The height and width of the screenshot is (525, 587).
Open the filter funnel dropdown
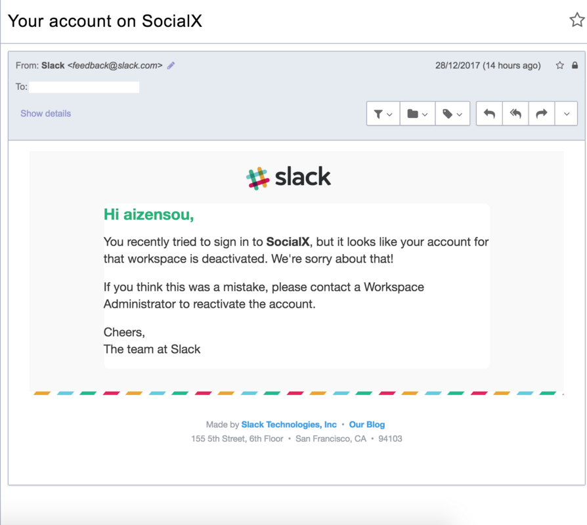[x=383, y=114]
